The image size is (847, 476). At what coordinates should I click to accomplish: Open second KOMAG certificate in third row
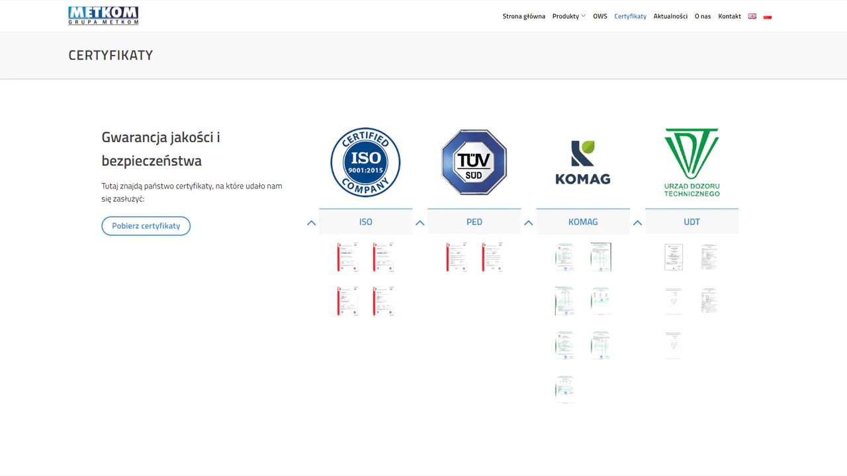tap(601, 345)
